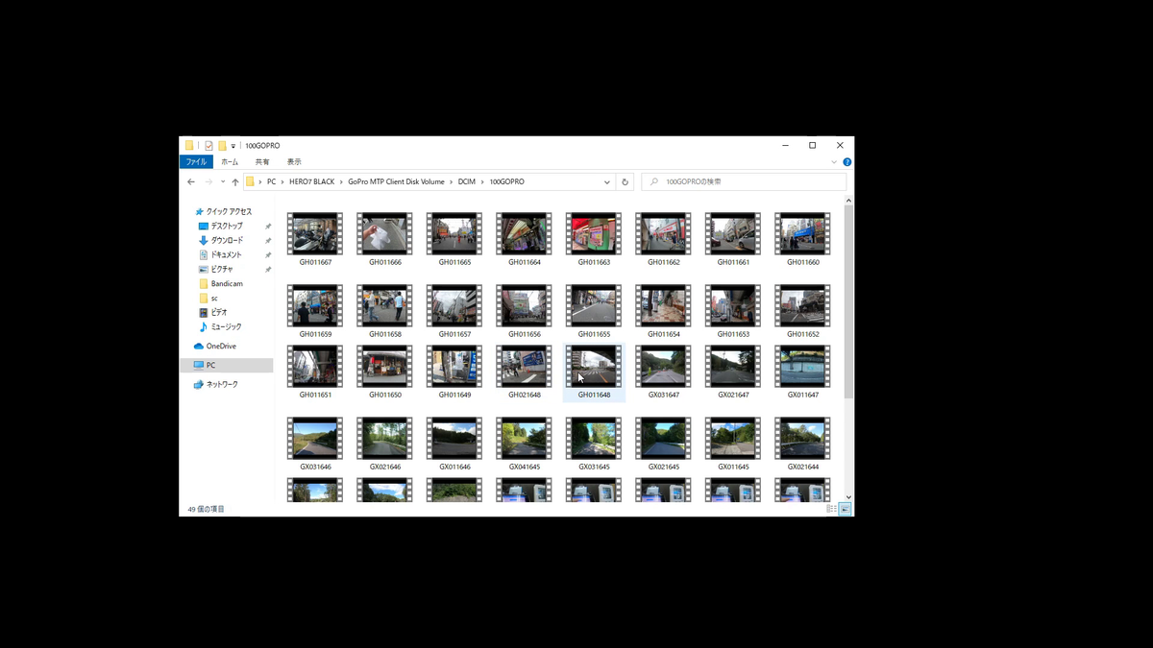This screenshot has width=1153, height=648.
Task: Select video file GX021644
Action: [x=803, y=444]
